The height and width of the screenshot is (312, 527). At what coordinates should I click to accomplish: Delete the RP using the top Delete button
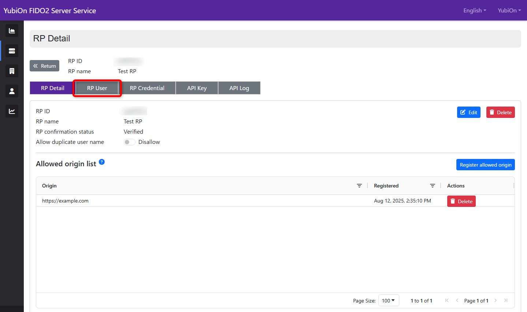pos(500,112)
